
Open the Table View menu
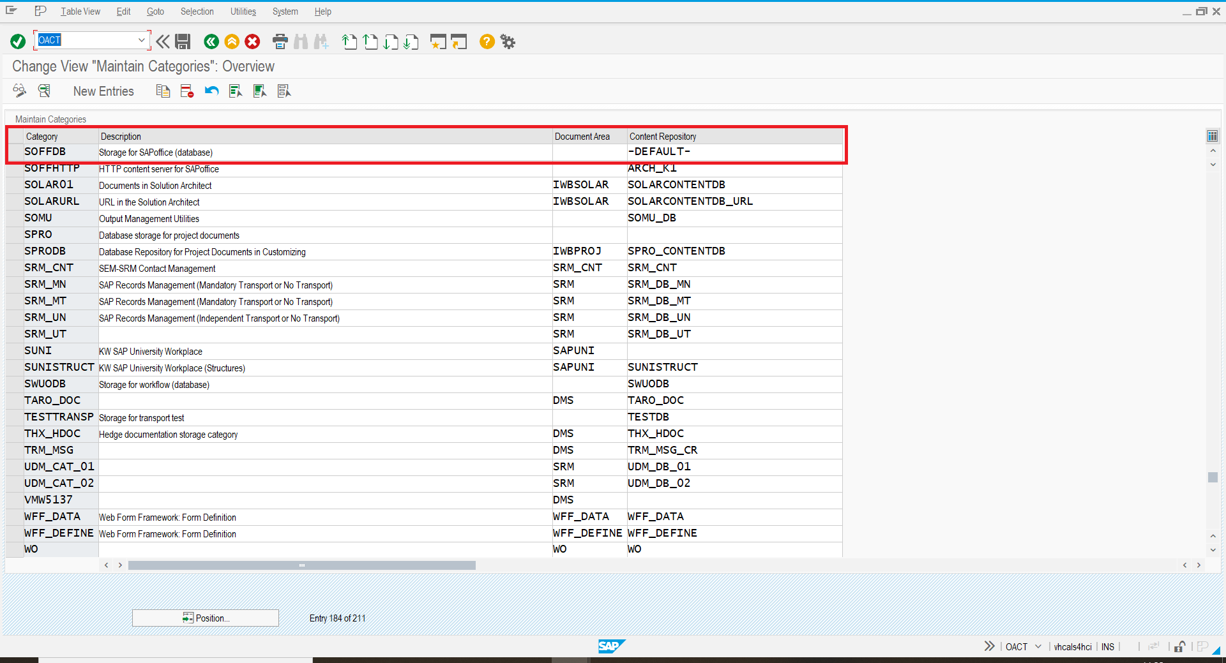pos(80,11)
